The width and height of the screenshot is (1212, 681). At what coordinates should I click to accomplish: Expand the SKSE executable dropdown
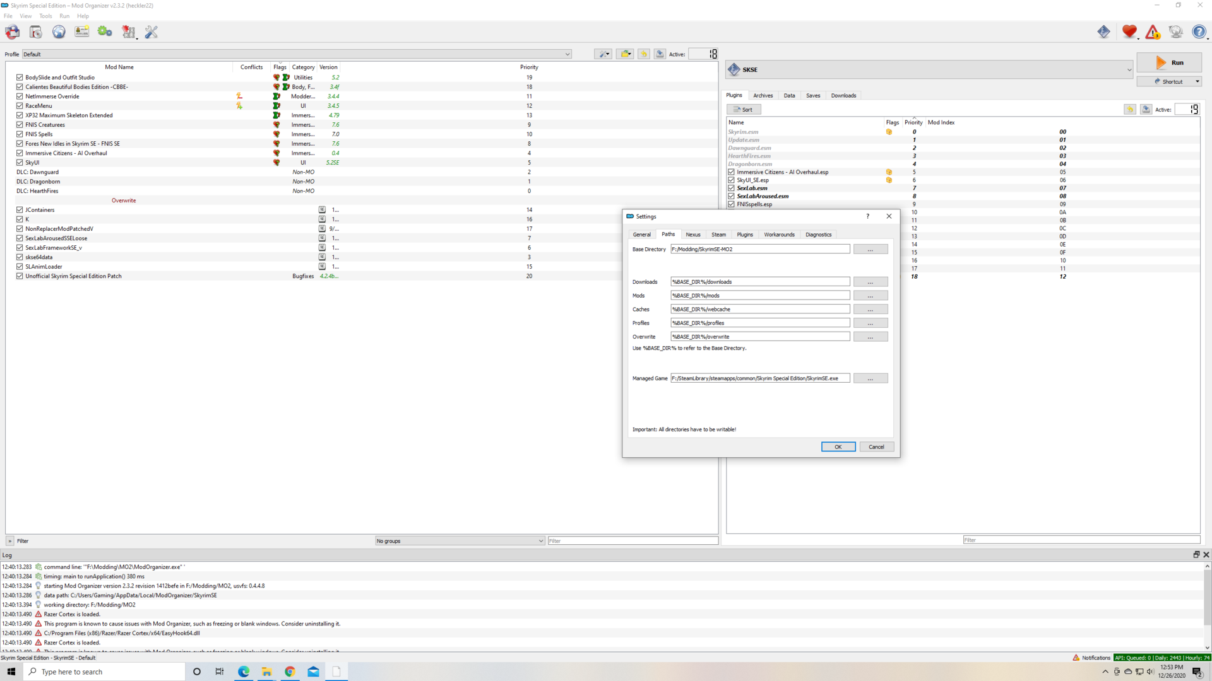(x=929, y=69)
